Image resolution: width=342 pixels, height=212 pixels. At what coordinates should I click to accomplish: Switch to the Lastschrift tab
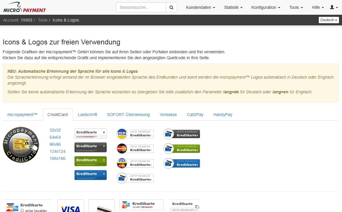88,115
